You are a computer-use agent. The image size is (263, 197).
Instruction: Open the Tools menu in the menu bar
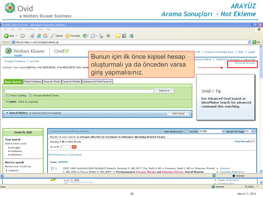[x=40, y=29]
